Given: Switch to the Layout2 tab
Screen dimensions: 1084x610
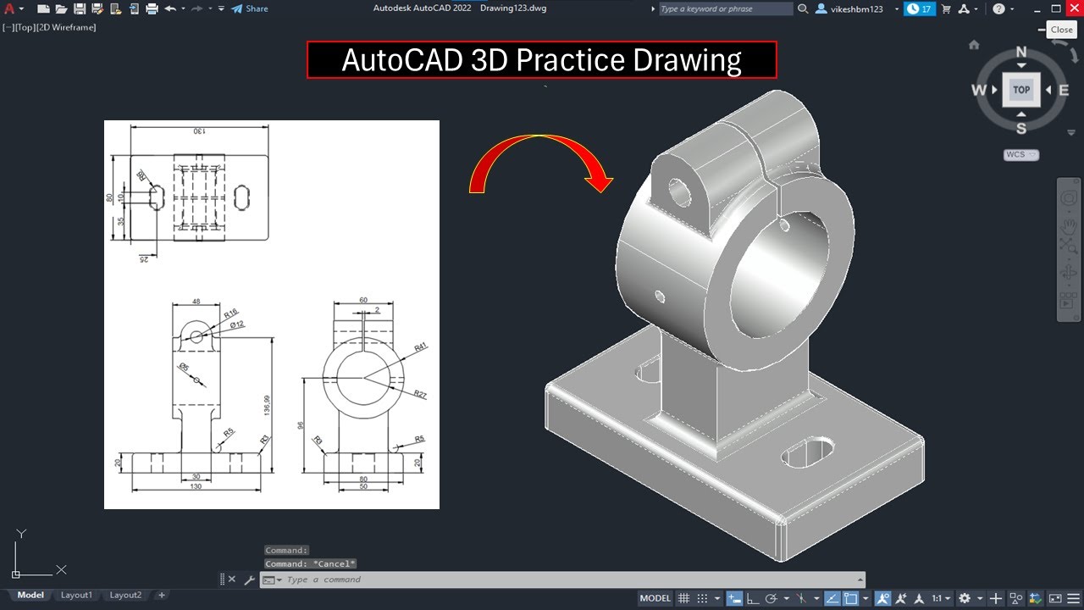Looking at the screenshot, I should [x=125, y=595].
